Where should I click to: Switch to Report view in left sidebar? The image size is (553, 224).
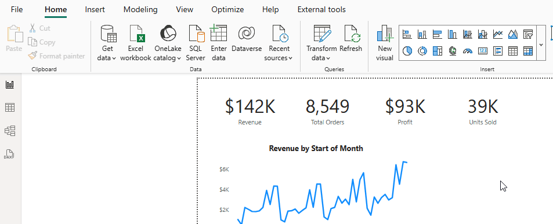tap(10, 85)
